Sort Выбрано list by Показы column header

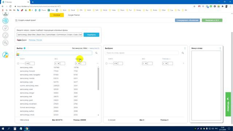166,59
